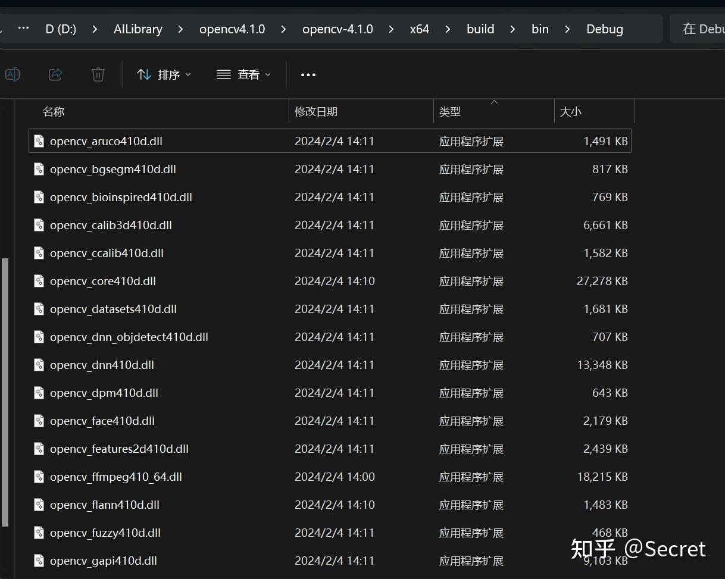Navigate to the bin folder in breadcrumb

tap(540, 29)
